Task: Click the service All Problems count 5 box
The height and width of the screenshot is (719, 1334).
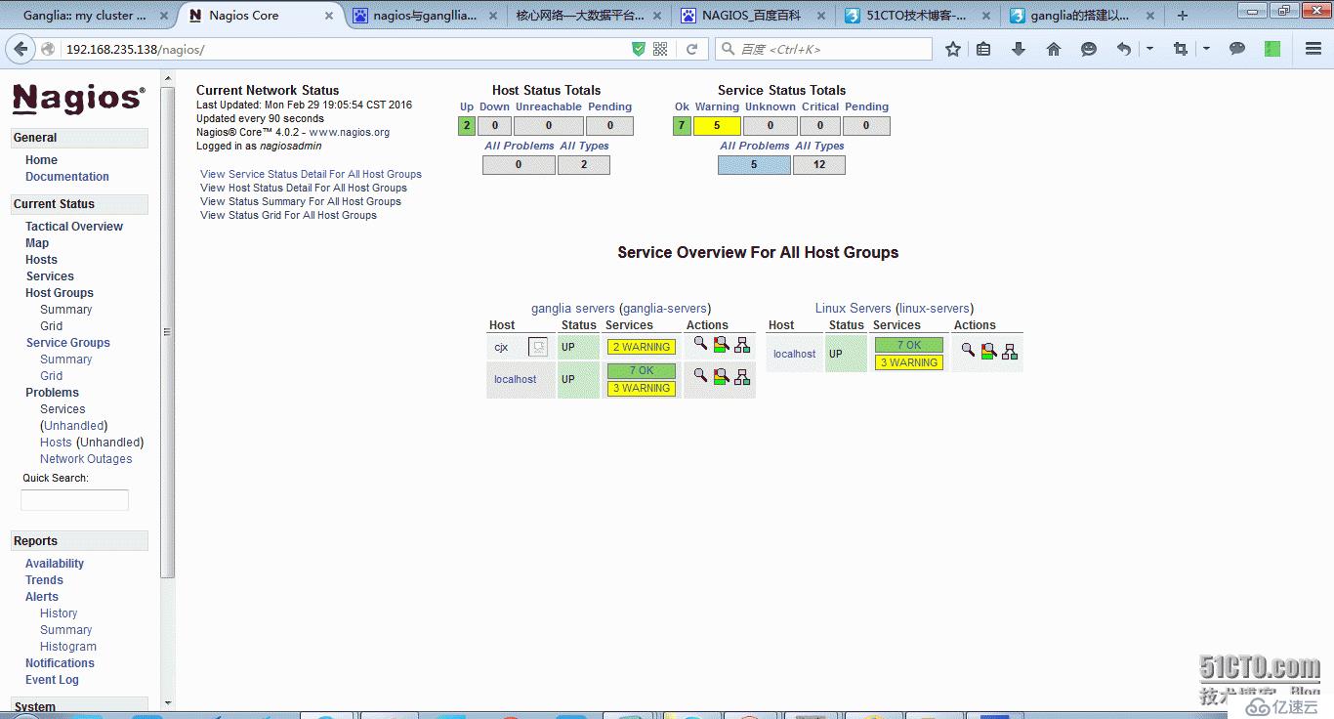Action: pos(754,164)
